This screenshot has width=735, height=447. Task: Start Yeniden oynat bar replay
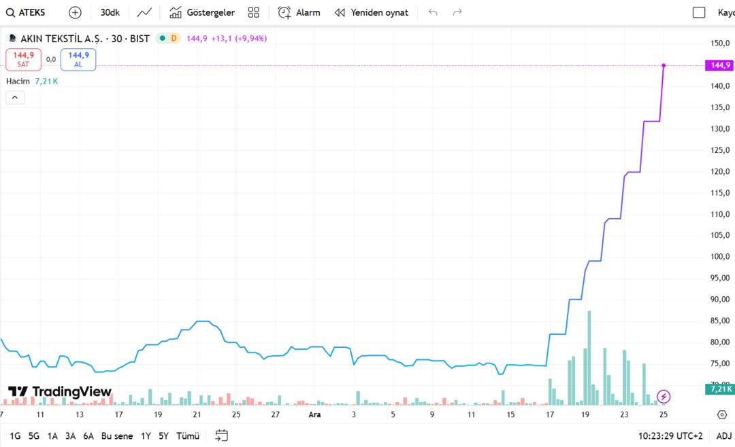click(x=372, y=12)
